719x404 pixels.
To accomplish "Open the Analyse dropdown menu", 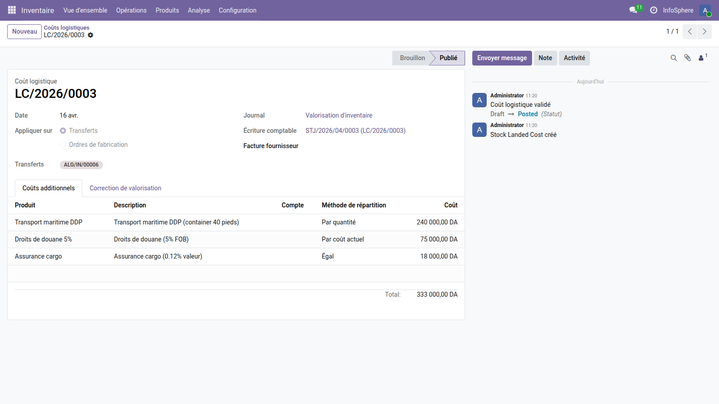I will pos(199,10).
